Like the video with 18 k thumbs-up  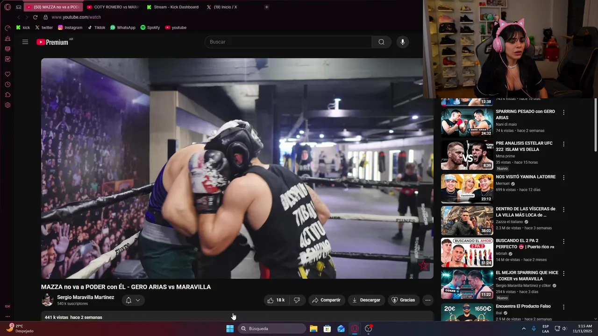click(276, 300)
